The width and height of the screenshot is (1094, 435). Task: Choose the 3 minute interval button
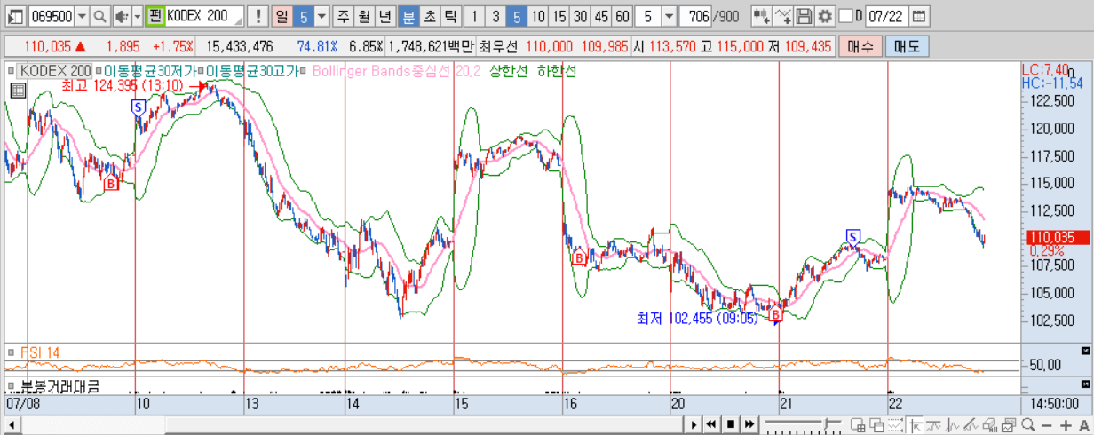pyautogui.click(x=495, y=16)
